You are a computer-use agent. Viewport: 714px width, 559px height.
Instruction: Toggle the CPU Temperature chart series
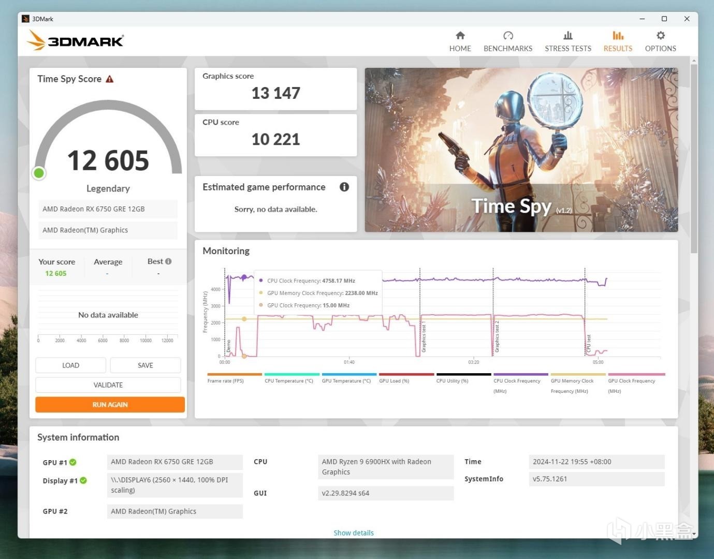(292, 378)
